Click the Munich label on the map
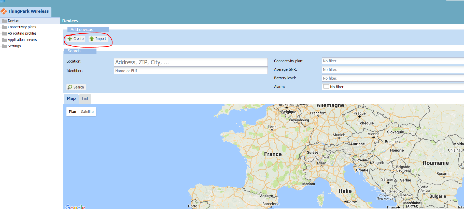 (x=339, y=135)
